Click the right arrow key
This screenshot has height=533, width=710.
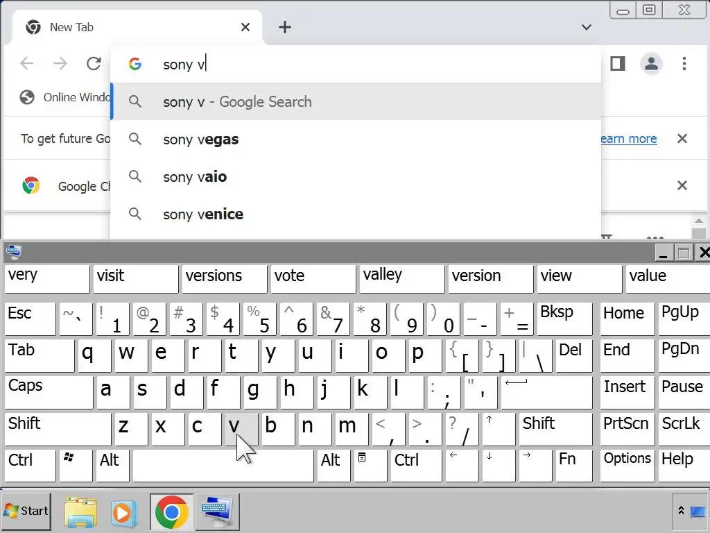tap(535, 466)
